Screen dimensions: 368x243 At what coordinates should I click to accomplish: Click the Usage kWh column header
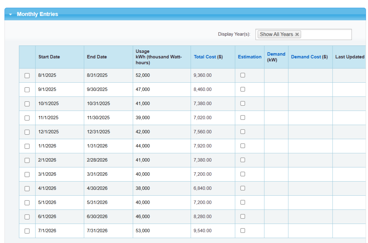point(159,57)
